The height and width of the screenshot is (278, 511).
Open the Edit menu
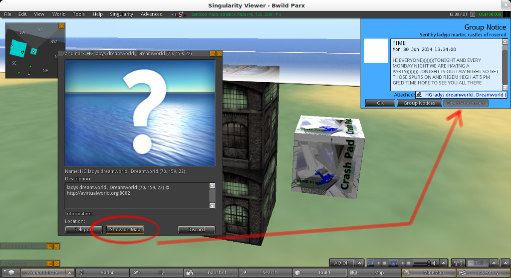[22, 14]
